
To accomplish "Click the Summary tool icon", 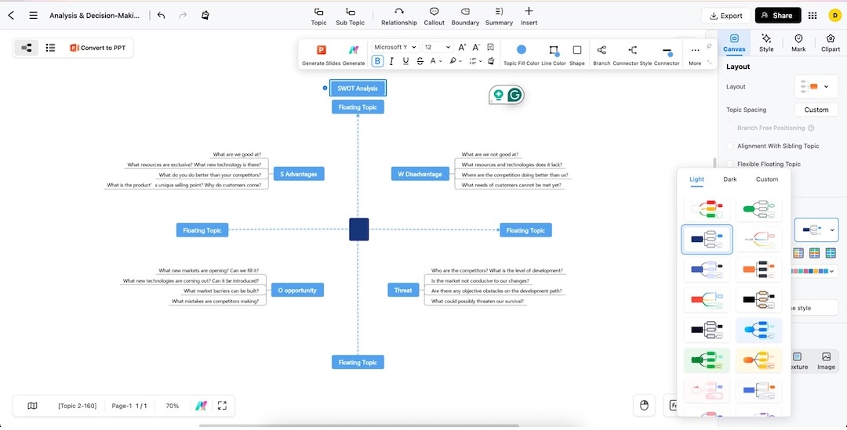I will tap(499, 11).
